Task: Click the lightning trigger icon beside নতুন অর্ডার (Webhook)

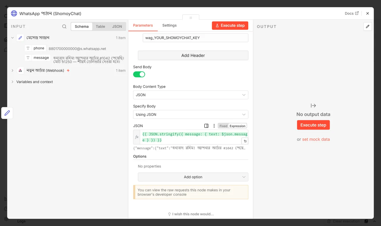Action: [x=68, y=70]
